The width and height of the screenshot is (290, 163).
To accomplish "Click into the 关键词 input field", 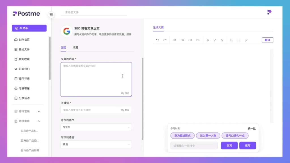I will pos(91,110).
